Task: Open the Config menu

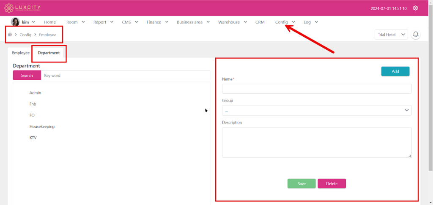Action: 285,22
